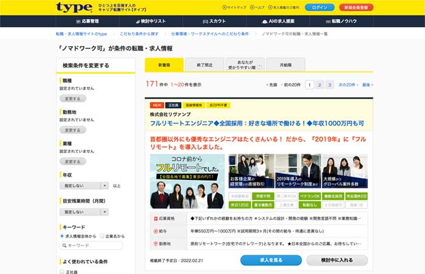Select the 終了間近 sort tab
This screenshot has width=425, height=274.
(205, 65)
